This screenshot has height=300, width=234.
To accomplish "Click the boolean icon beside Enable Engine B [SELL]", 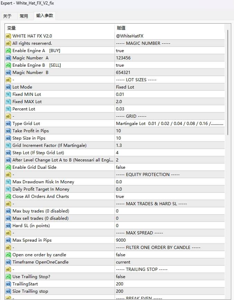I will pyautogui.click(x=8, y=65).
